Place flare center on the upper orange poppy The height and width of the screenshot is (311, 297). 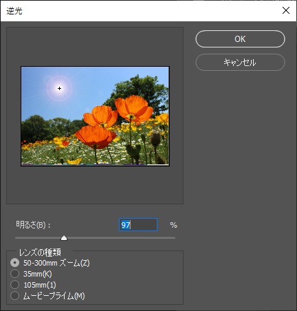[134, 108]
